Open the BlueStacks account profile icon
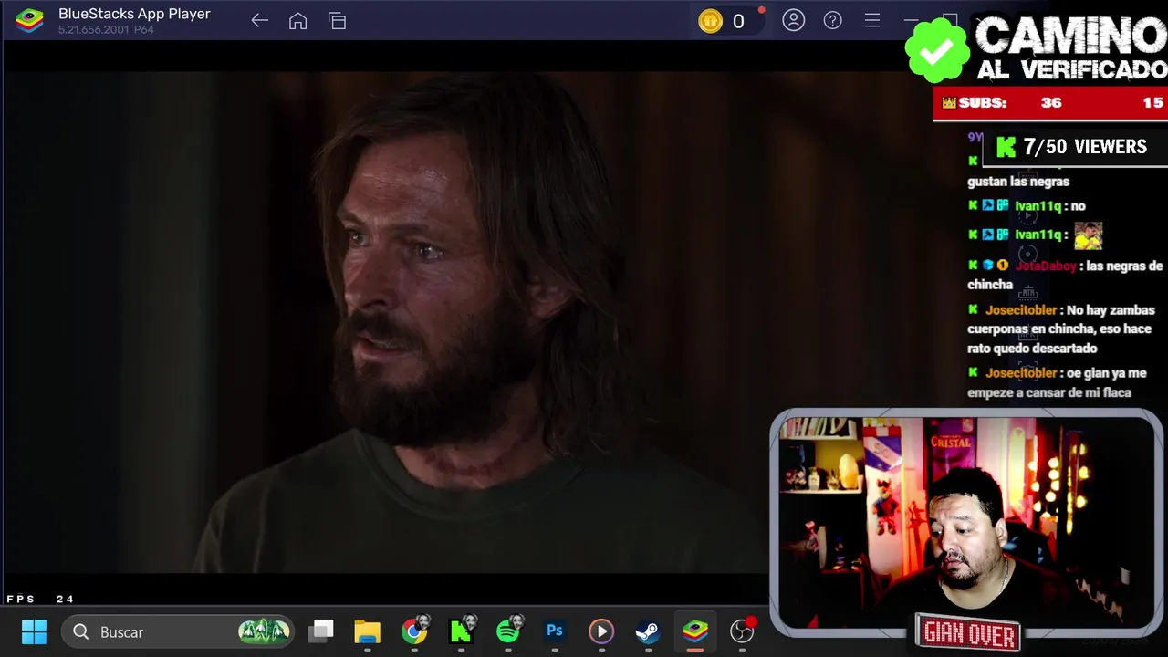The height and width of the screenshot is (657, 1168). click(x=794, y=20)
